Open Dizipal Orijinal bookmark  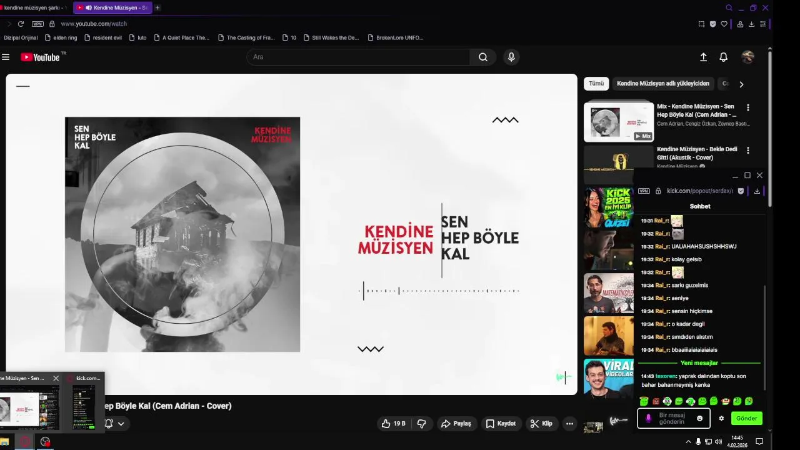(19, 37)
